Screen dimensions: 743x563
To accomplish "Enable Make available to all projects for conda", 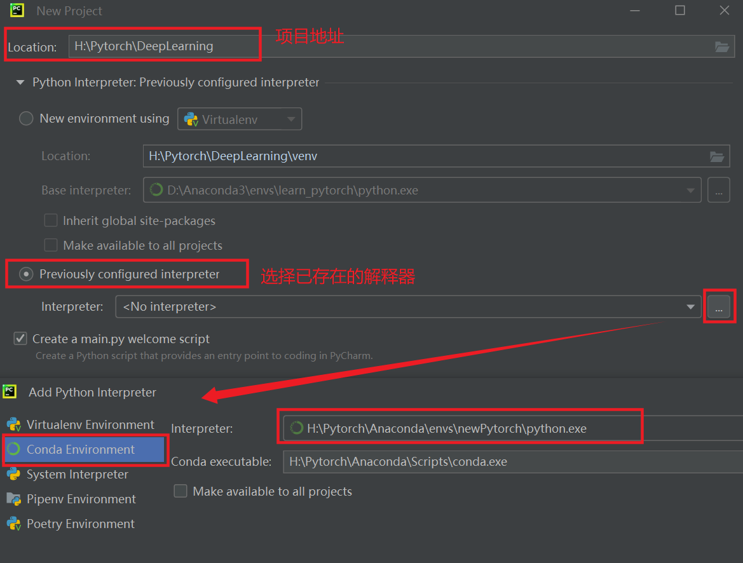I will tap(181, 491).
